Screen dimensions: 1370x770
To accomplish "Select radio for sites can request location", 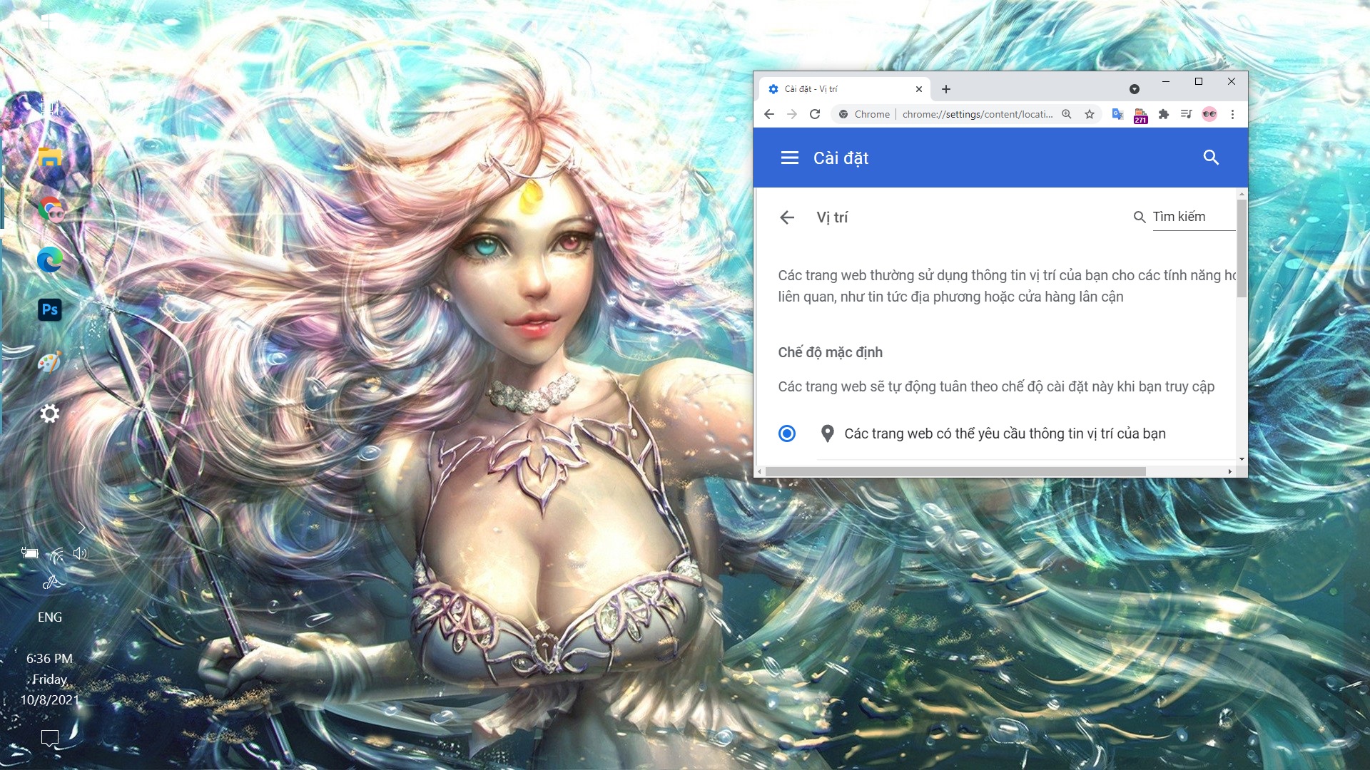I will (787, 433).
